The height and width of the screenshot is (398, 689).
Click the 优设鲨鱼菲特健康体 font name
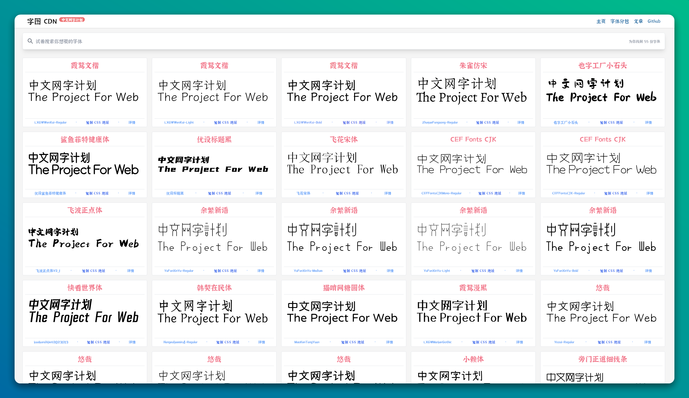tap(50, 193)
